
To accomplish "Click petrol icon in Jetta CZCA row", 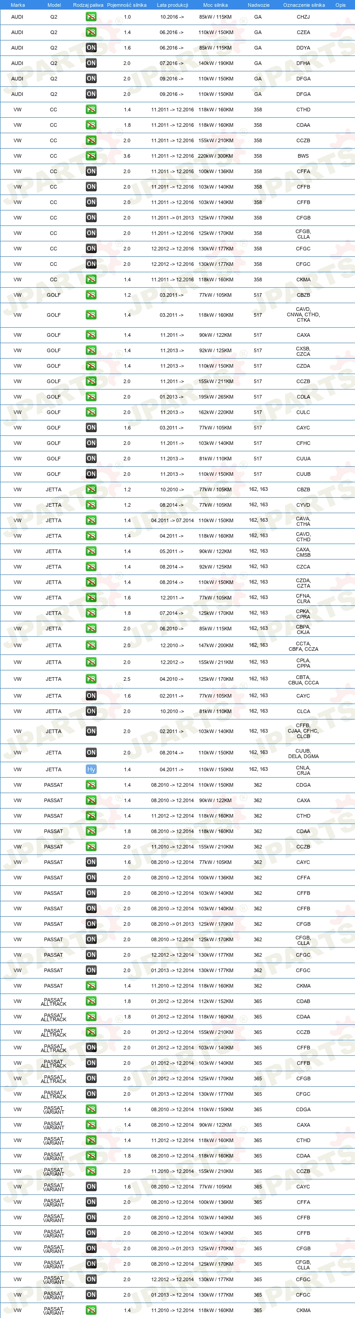I will coord(91,566).
